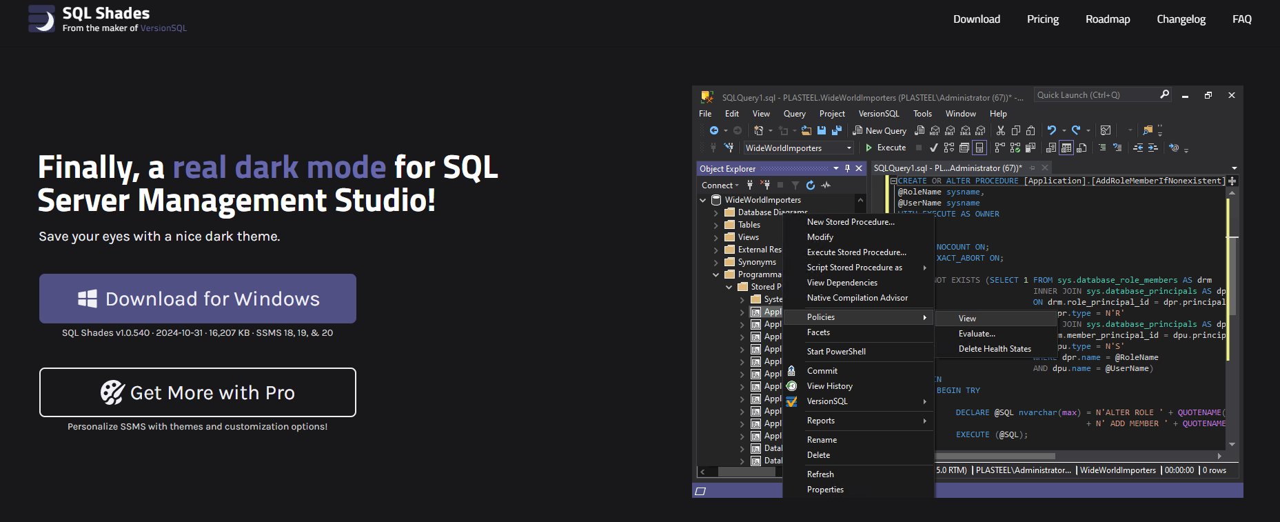Click the Comment Out Lines icon
Image resolution: width=1280 pixels, height=522 pixels.
tap(1102, 148)
